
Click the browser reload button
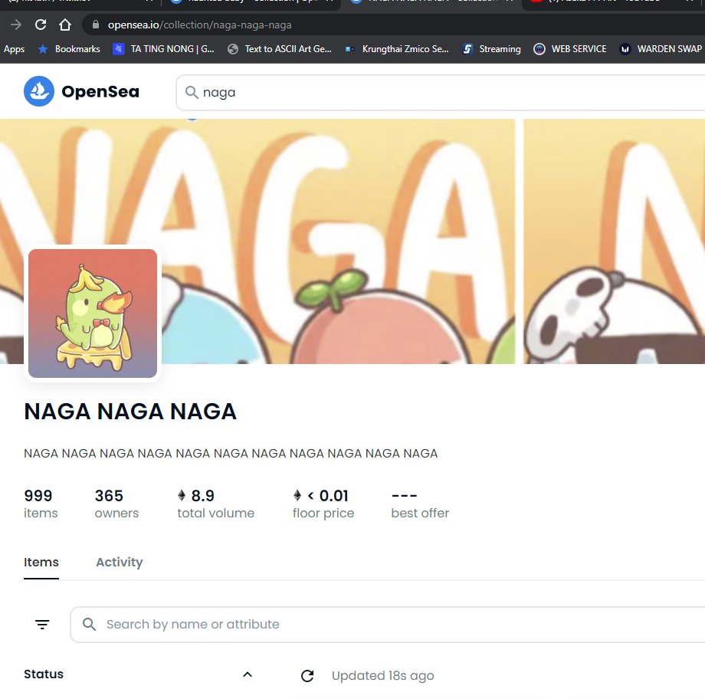[41, 25]
